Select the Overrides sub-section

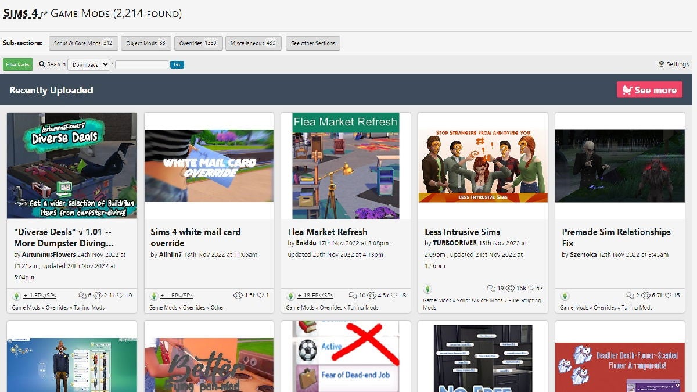coord(198,43)
